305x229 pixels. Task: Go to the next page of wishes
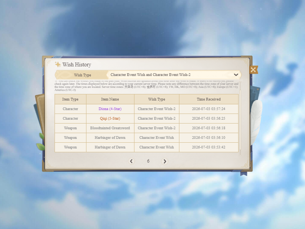pyautogui.click(x=165, y=161)
